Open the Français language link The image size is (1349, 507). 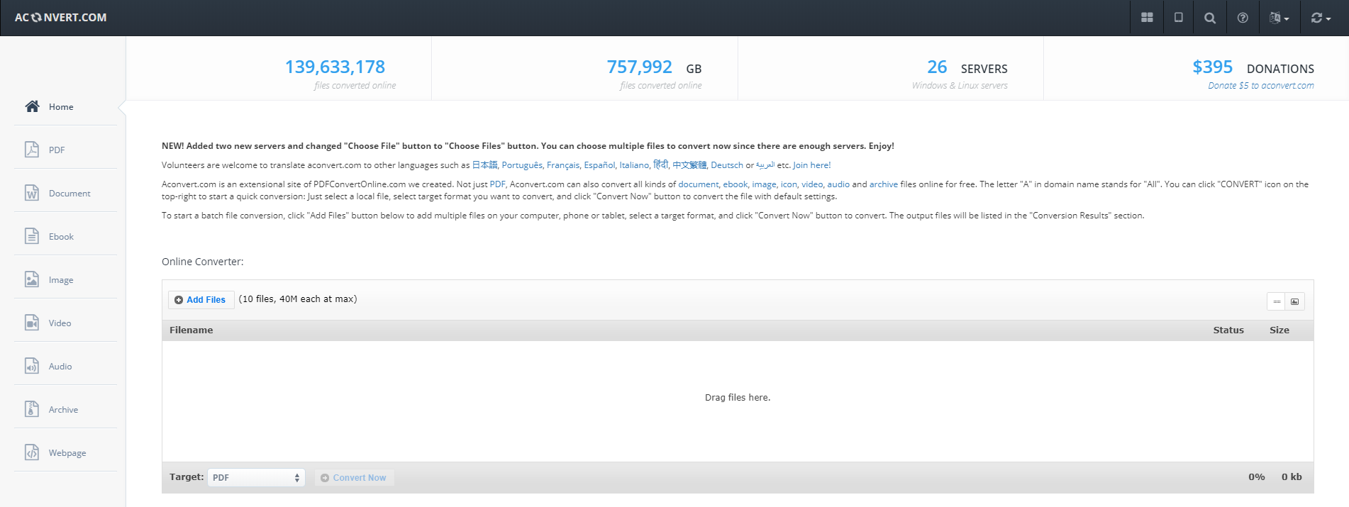(563, 165)
